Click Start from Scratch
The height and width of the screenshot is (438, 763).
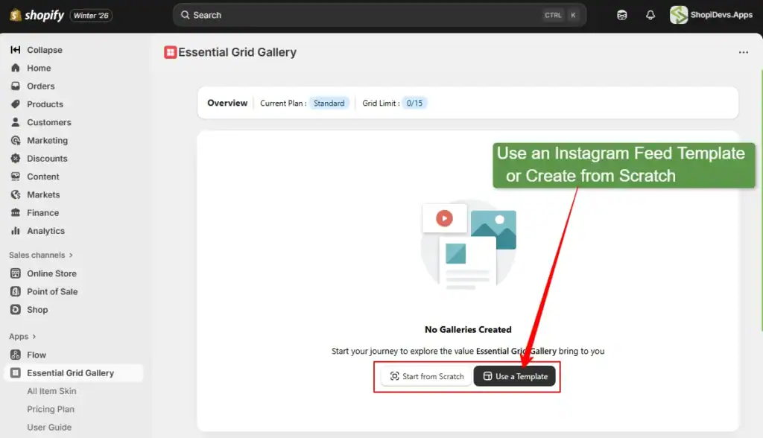tap(425, 376)
